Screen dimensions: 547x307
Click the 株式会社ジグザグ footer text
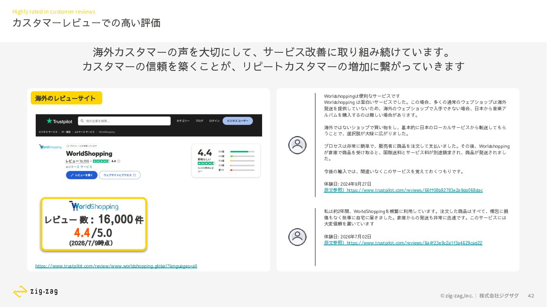(x=499, y=296)
